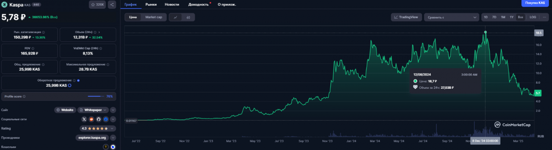Add Kaspa to watchlist via star button
Screen dimensions: 552x150
tap(97, 5)
